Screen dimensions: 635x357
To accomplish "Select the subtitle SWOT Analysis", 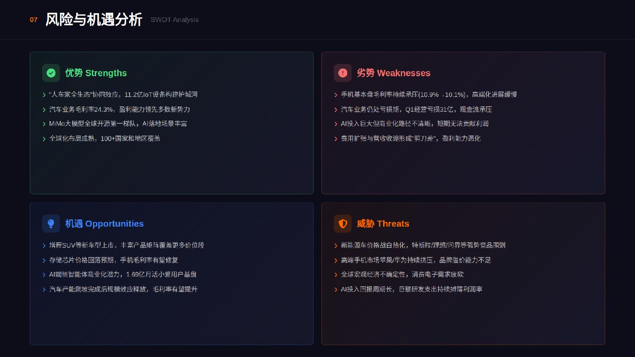I will pyautogui.click(x=174, y=19).
